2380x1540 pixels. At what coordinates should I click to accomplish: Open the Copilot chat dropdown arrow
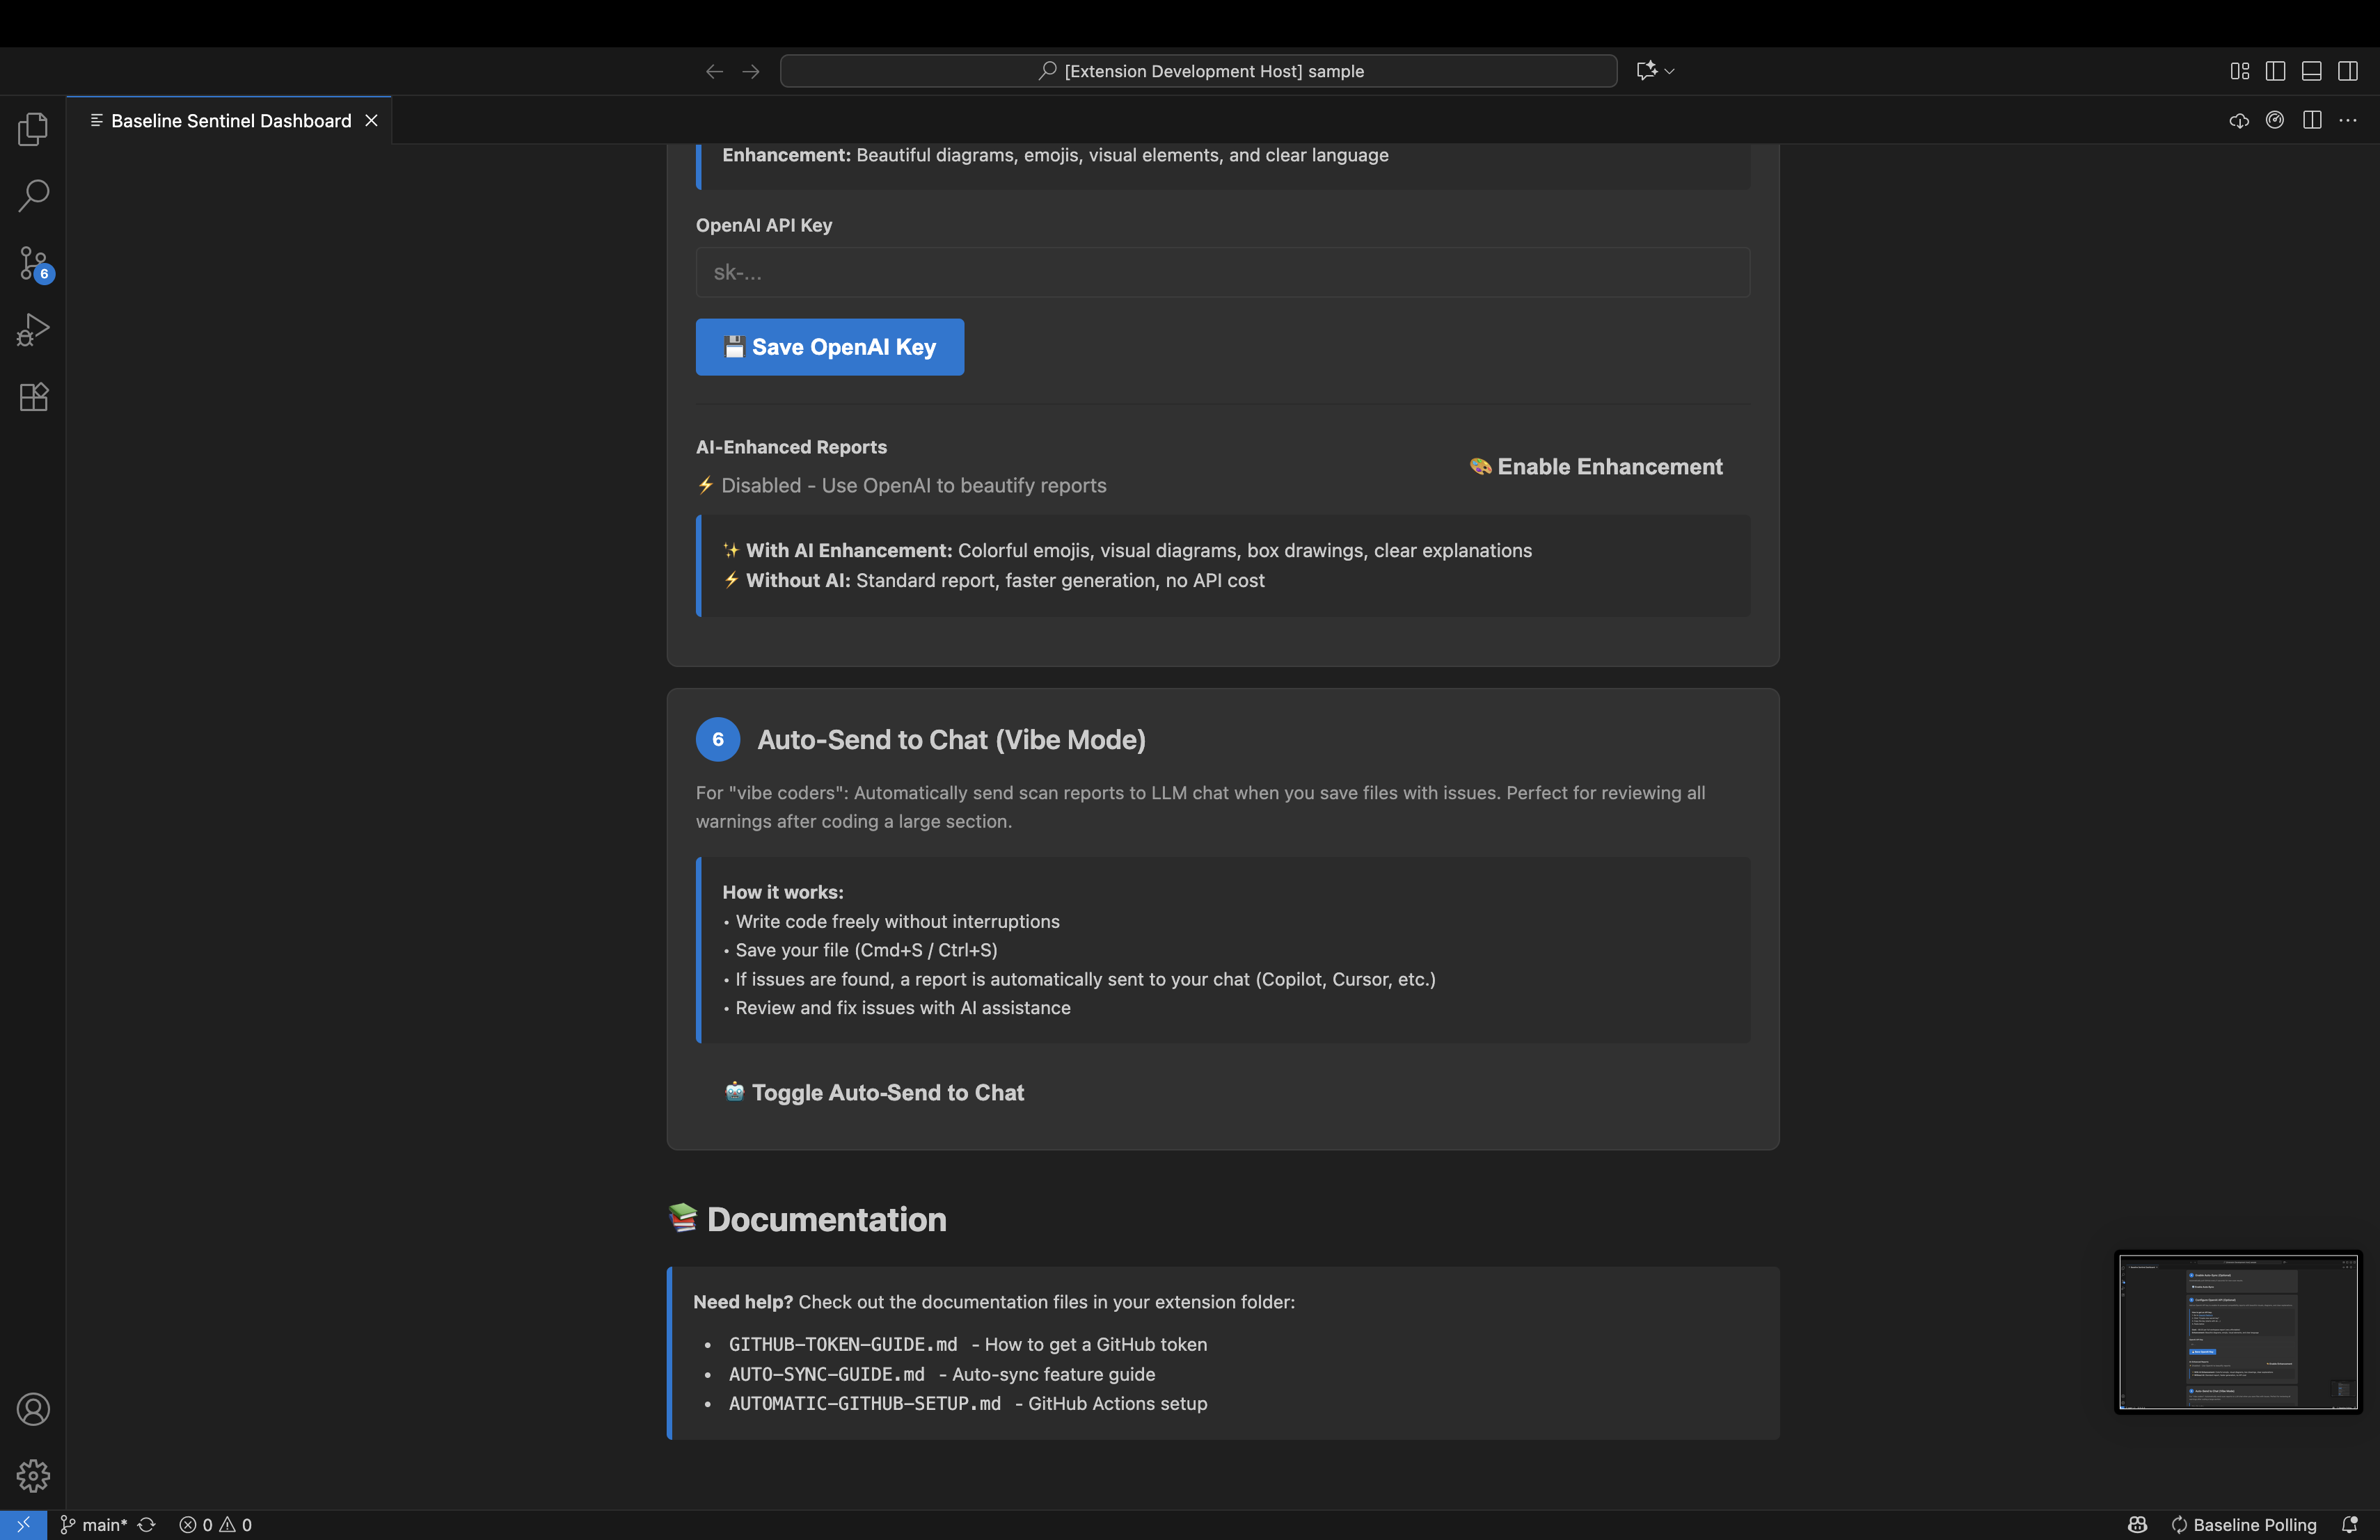(x=1669, y=71)
